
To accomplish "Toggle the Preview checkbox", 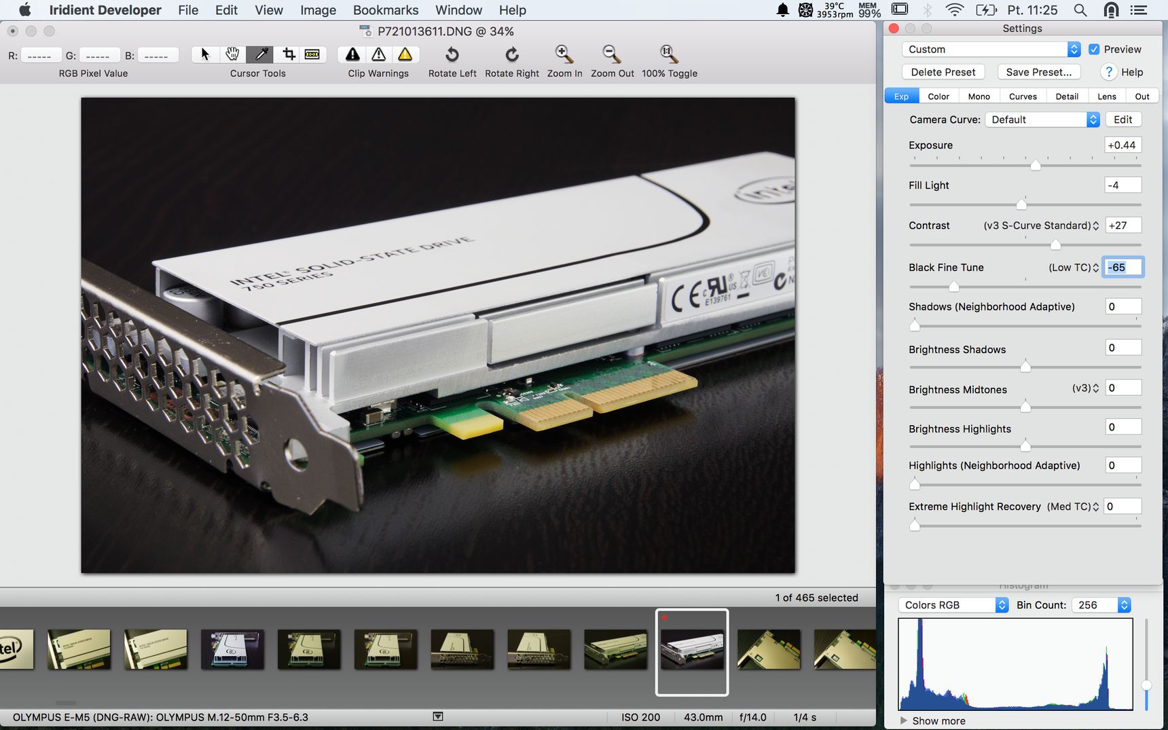I will [1094, 50].
